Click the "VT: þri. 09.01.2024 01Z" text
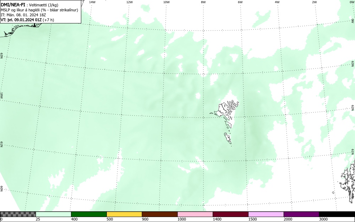355x222 pixels. [21, 20]
